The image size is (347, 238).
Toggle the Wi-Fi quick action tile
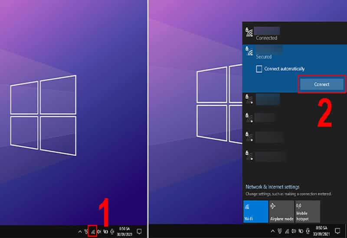pyautogui.click(x=255, y=211)
